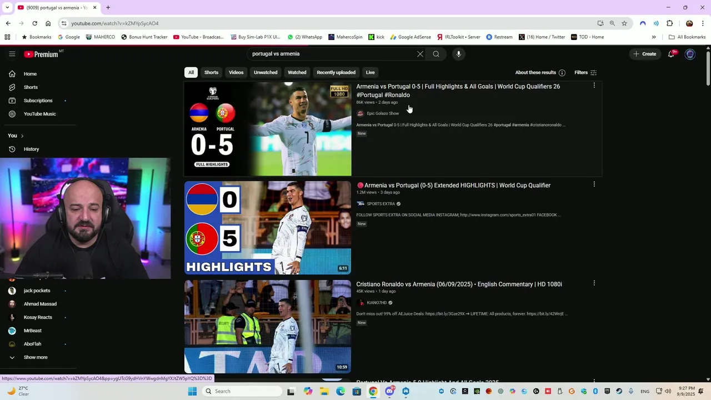
Task: Open the tab search dropdown arrow
Action: point(7,7)
